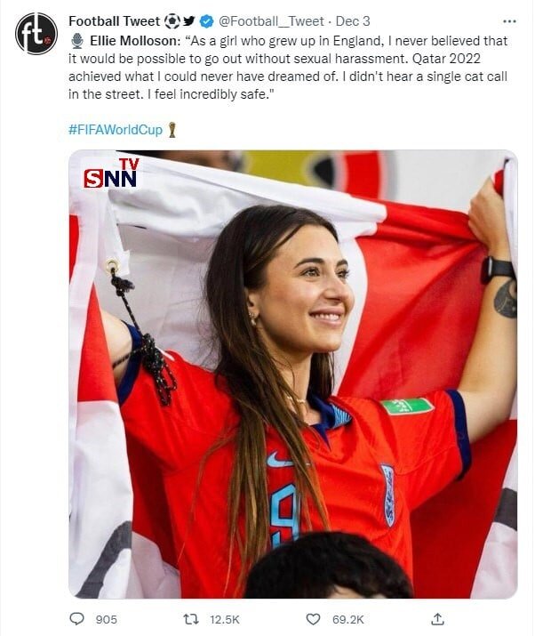The image size is (535, 636).
Task: Click the blue verified badge
Action: (x=207, y=21)
